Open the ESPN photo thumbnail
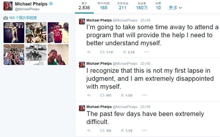The image size is (220, 137). [14, 33]
